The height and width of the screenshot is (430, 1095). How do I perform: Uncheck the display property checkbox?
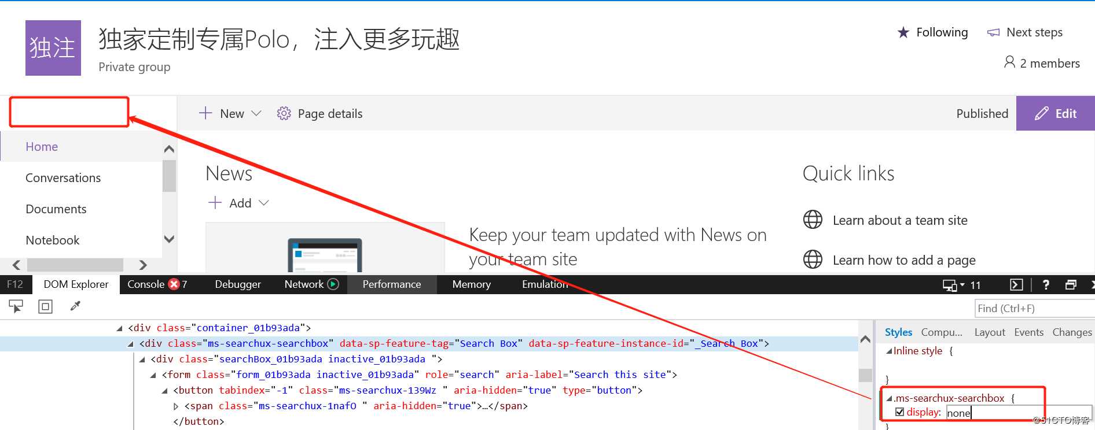click(x=899, y=412)
